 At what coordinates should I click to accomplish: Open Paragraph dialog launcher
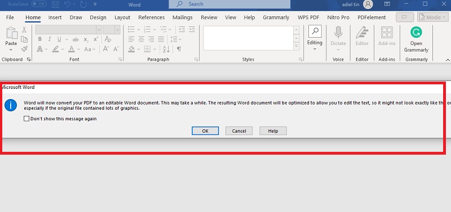click(196, 60)
